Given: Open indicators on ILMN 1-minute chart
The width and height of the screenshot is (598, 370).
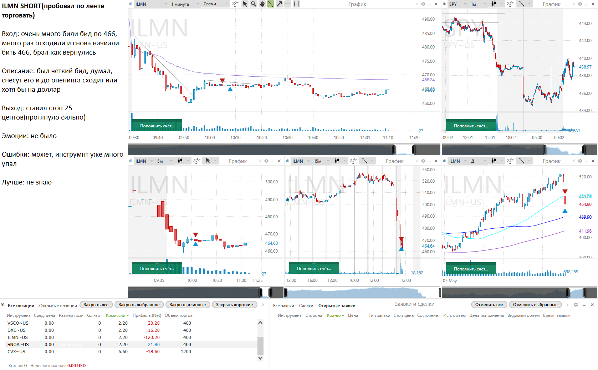Looking at the screenshot, I should (x=235, y=4).
